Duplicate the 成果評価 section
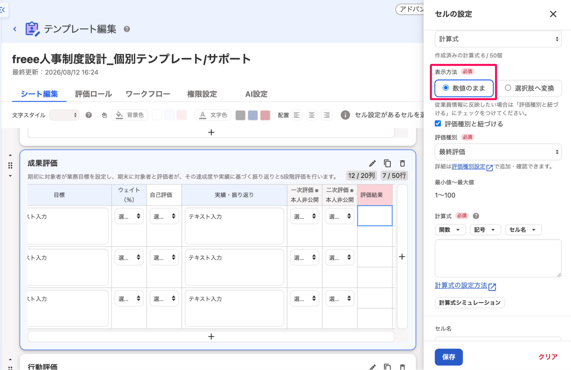This screenshot has width=571, height=370. coord(387,163)
